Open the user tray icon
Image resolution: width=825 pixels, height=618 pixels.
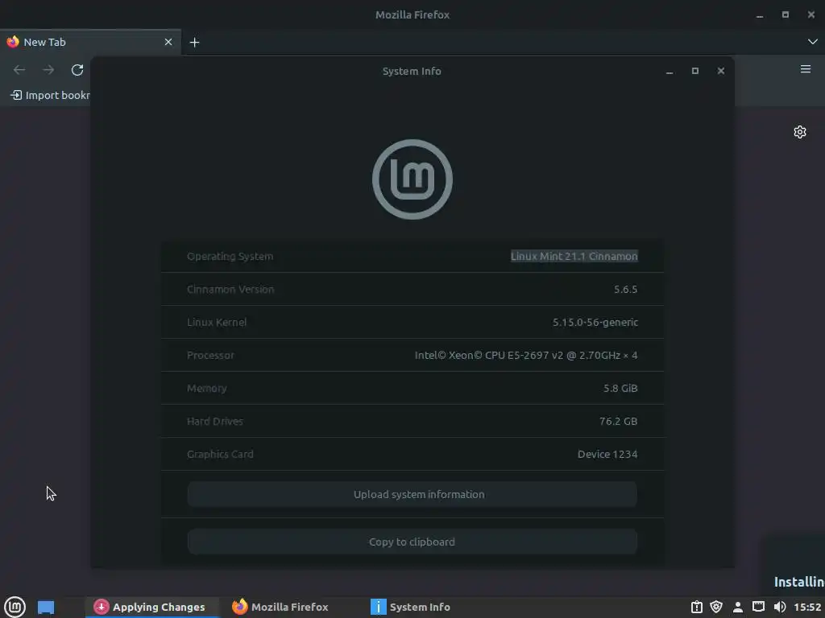point(738,607)
